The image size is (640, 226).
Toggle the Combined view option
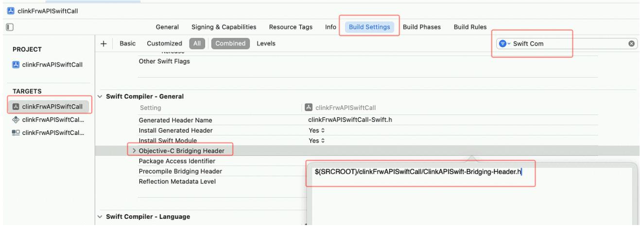230,44
